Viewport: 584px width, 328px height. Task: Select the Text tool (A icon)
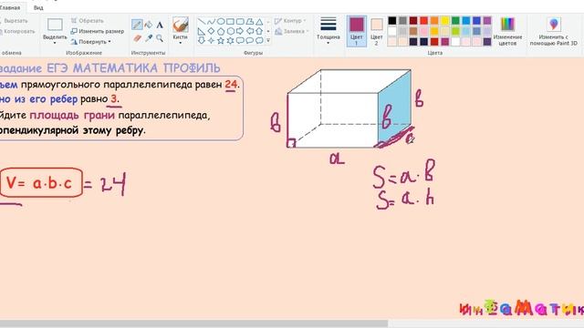pyautogui.click(x=160, y=26)
